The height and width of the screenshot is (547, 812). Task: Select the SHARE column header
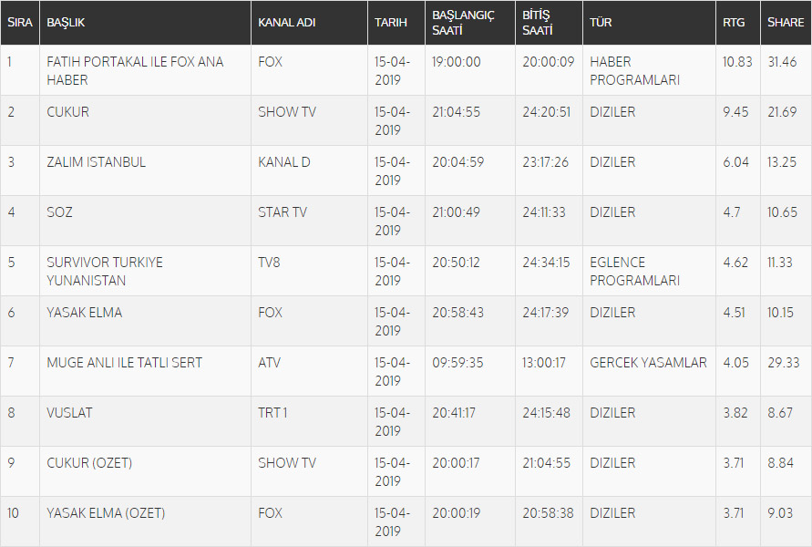click(785, 23)
